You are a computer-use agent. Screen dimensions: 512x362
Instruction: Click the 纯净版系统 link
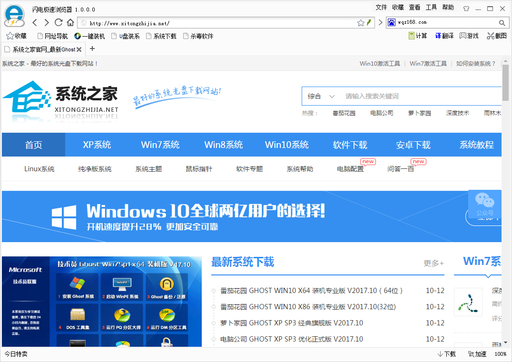pyautogui.click(x=95, y=169)
